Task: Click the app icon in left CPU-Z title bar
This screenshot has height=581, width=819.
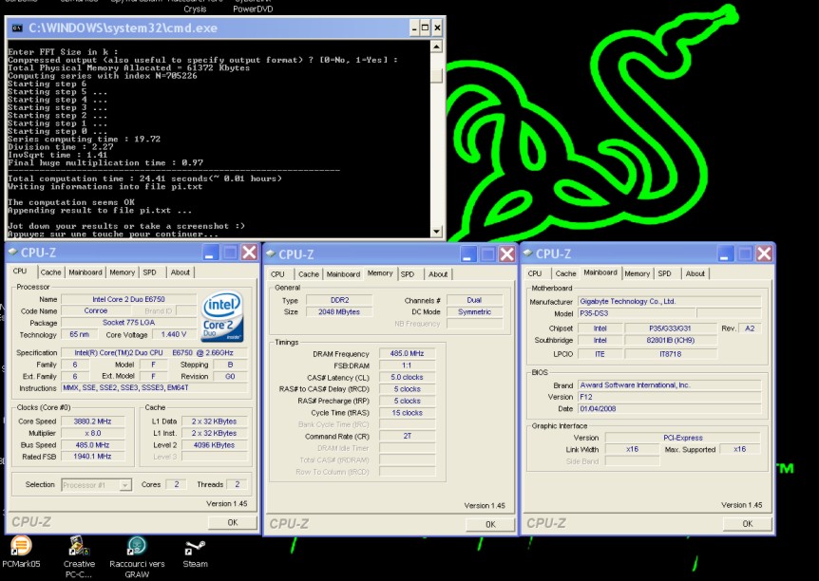Action: tap(13, 253)
